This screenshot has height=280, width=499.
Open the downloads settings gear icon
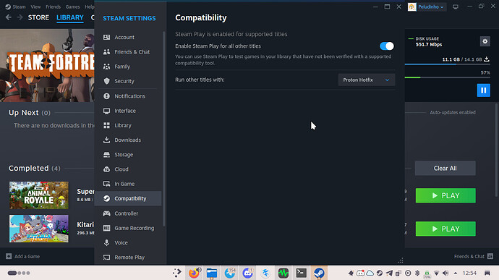[485, 41]
